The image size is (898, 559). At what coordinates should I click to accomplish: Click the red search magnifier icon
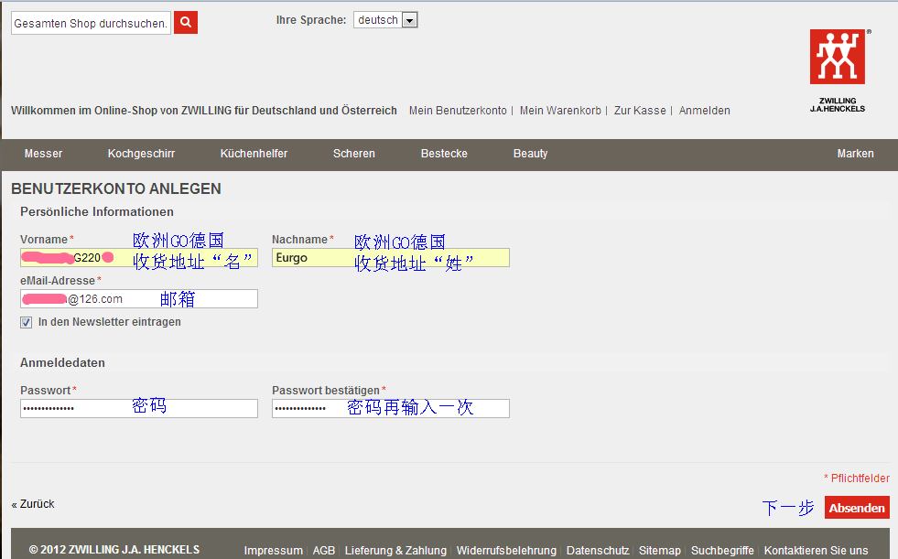(x=186, y=23)
